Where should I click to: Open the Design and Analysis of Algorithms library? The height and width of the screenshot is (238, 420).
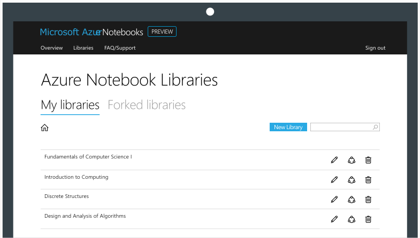coord(85,216)
